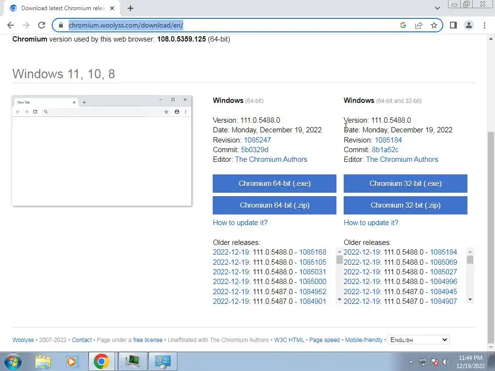Screen dimensions: 495x371
Task: Open the W3C HTML footer link
Action: click(289, 340)
